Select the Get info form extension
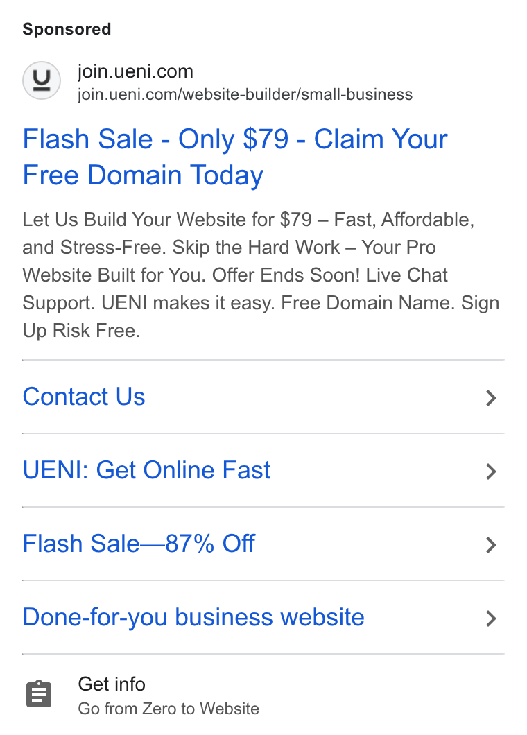The image size is (527, 735). click(263, 695)
